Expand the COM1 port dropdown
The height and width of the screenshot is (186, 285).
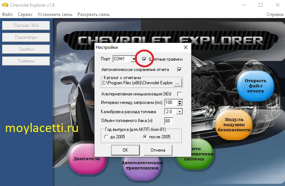[x=134, y=59]
